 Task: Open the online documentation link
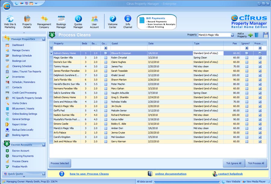(x=171, y=174)
